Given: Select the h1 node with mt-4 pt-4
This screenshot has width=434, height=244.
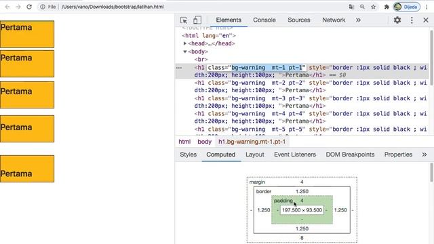Looking at the screenshot, I should pyautogui.click(x=310, y=117).
